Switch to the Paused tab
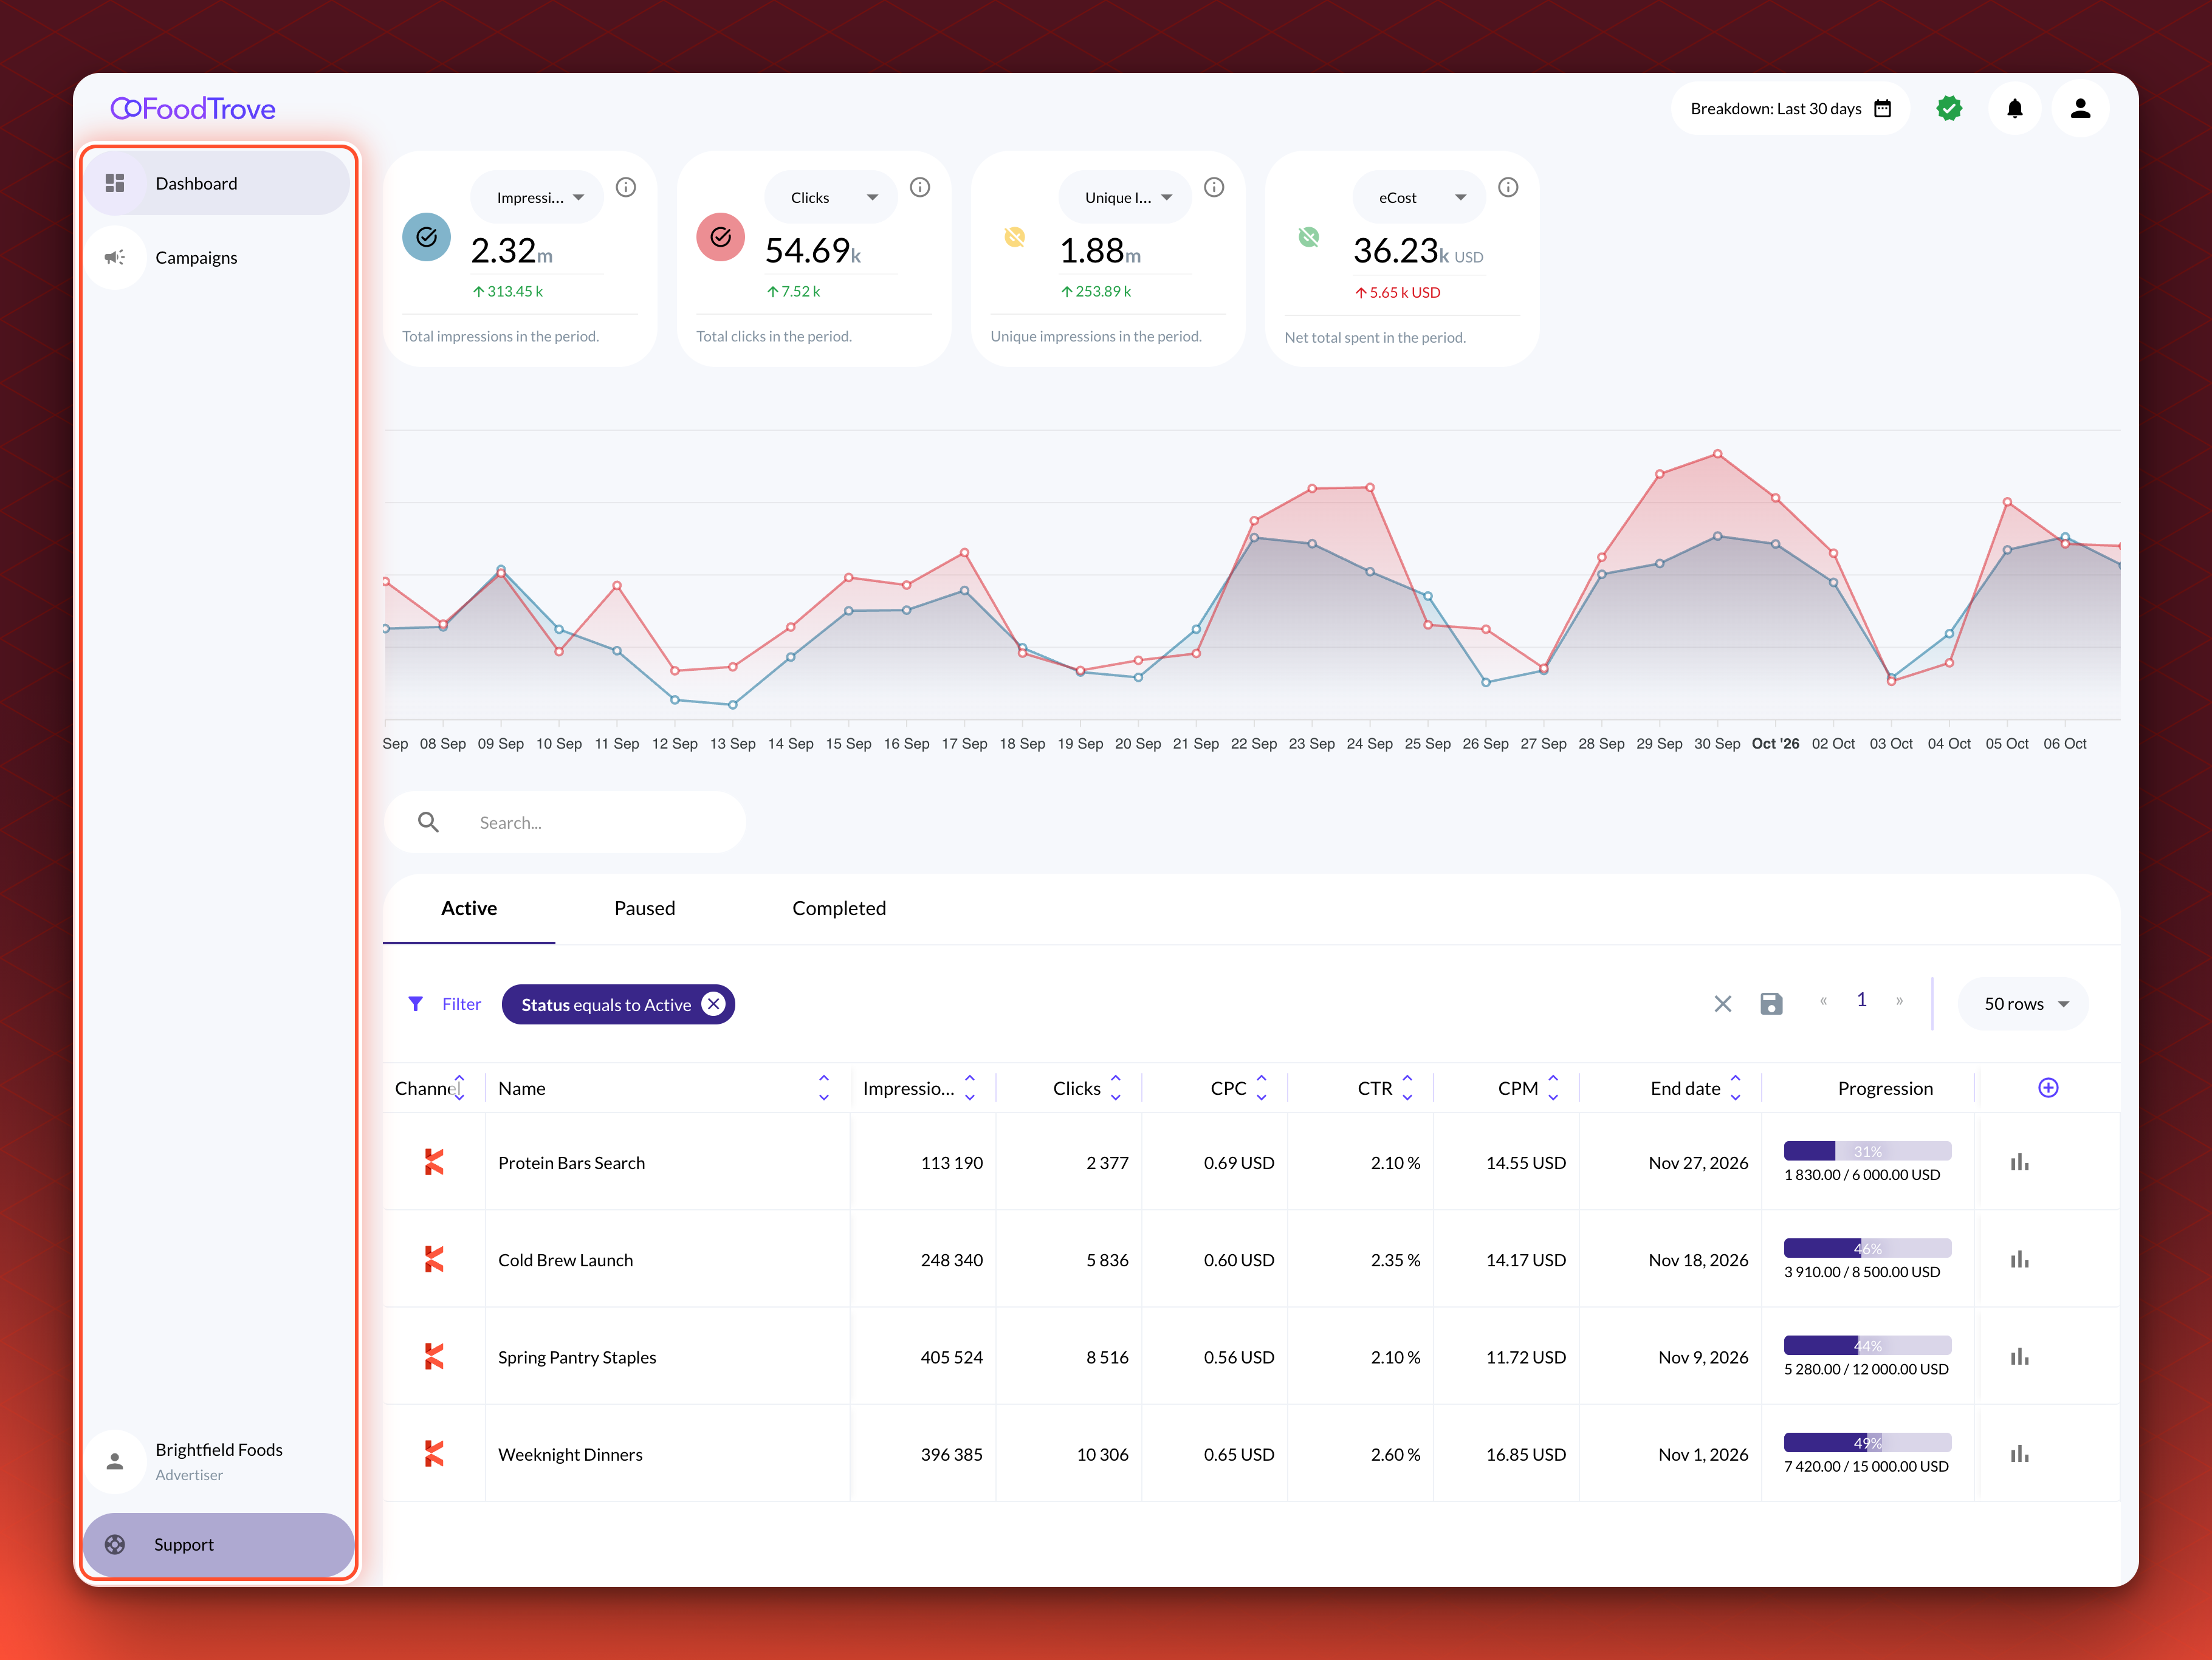Viewport: 2212px width, 1660px height. (645, 908)
